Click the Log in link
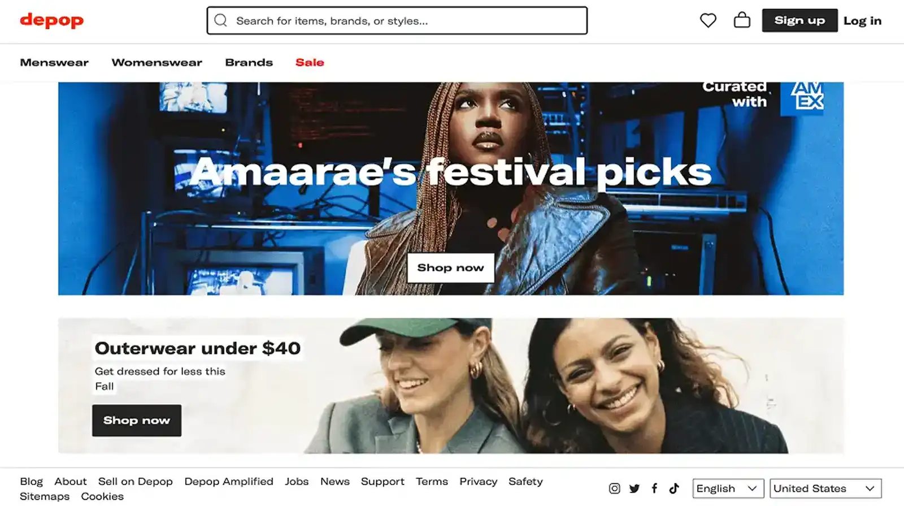Viewport: 904px width, 506px height. pos(862,21)
